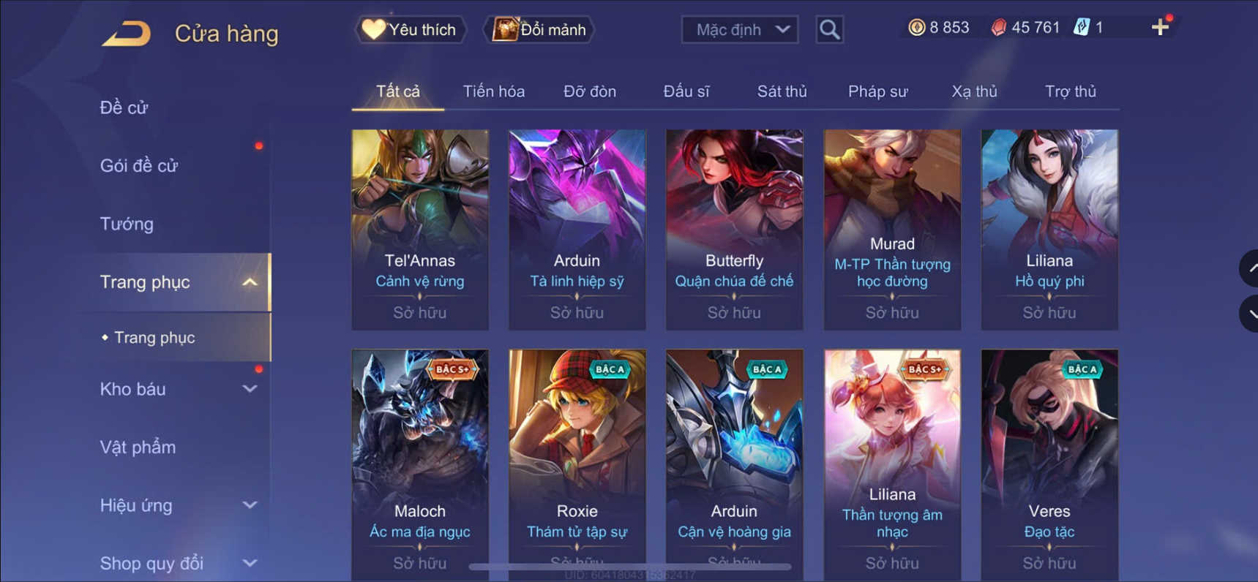Open Gói đề cử in sidebar
Screen dimensions: 1258x582
point(139,166)
